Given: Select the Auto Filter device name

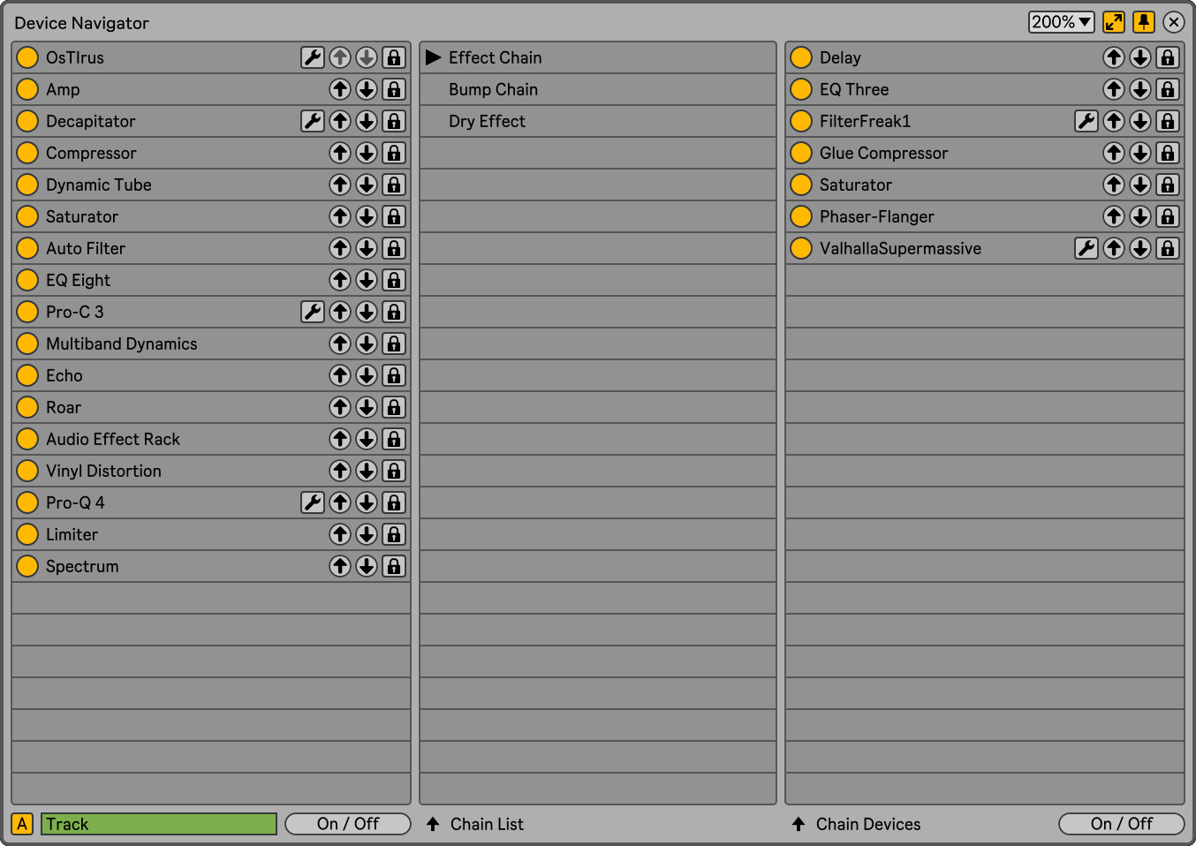Looking at the screenshot, I should coord(86,248).
